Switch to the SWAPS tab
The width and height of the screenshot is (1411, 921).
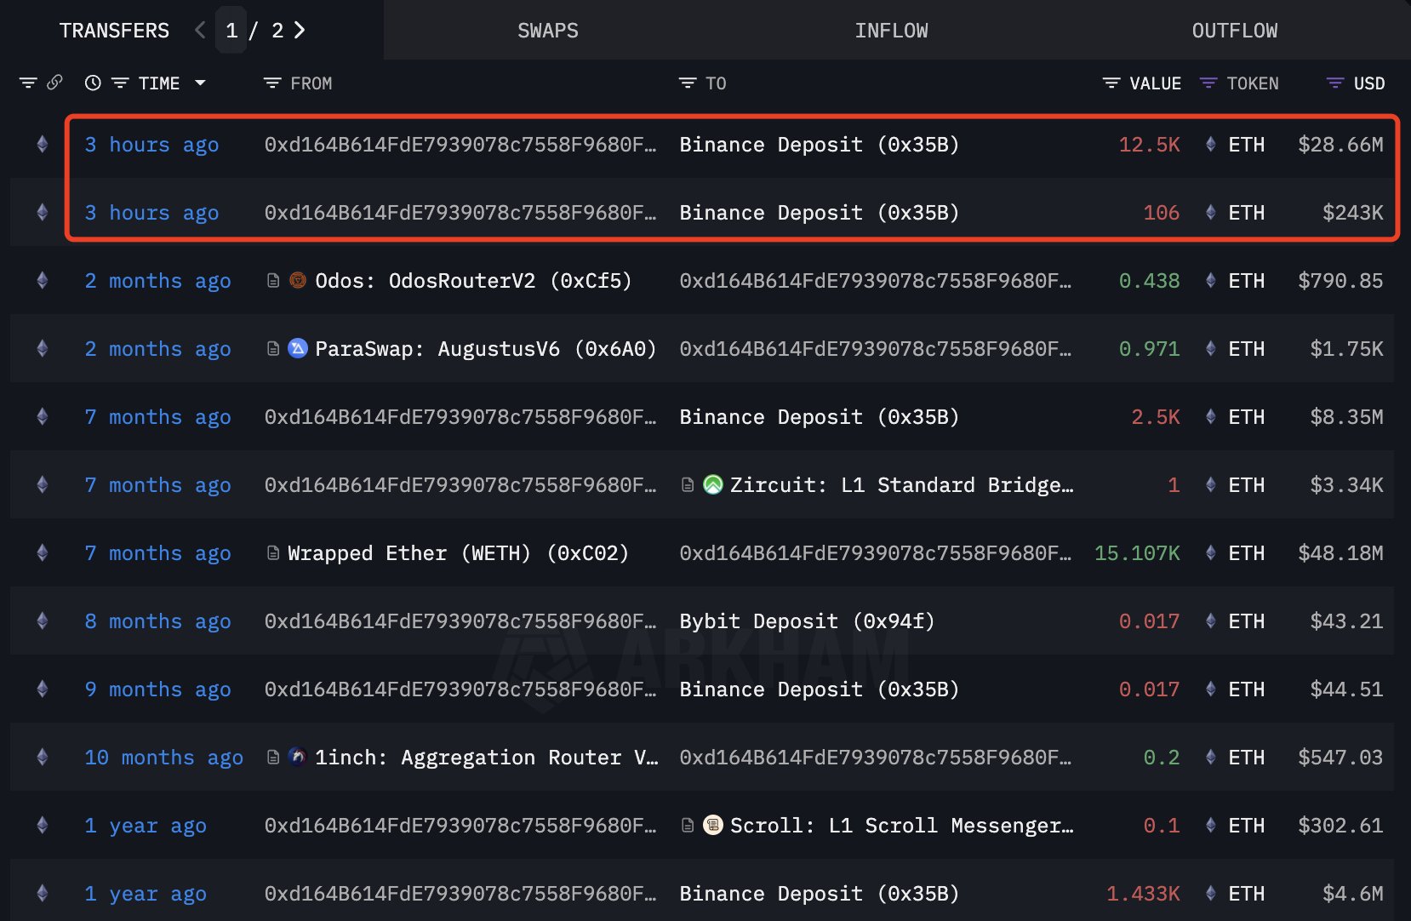pos(548,31)
